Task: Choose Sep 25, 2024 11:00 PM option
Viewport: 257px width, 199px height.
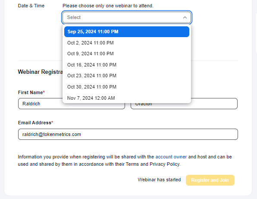Action: pos(126,32)
